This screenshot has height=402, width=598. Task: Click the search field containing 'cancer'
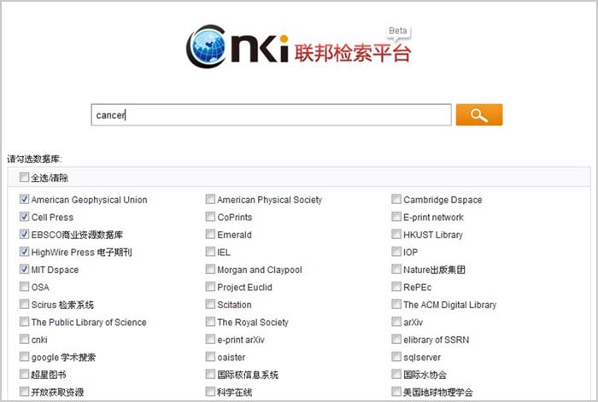click(271, 114)
